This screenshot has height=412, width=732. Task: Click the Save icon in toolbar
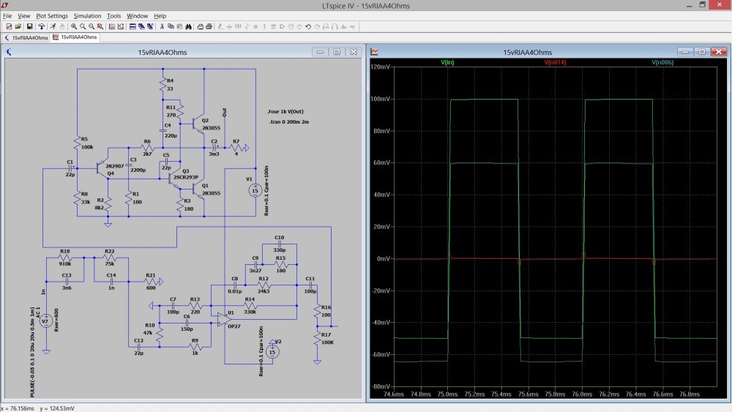30,26
